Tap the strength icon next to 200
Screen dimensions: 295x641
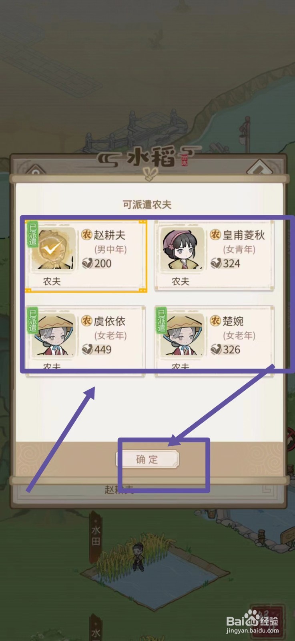click(87, 263)
